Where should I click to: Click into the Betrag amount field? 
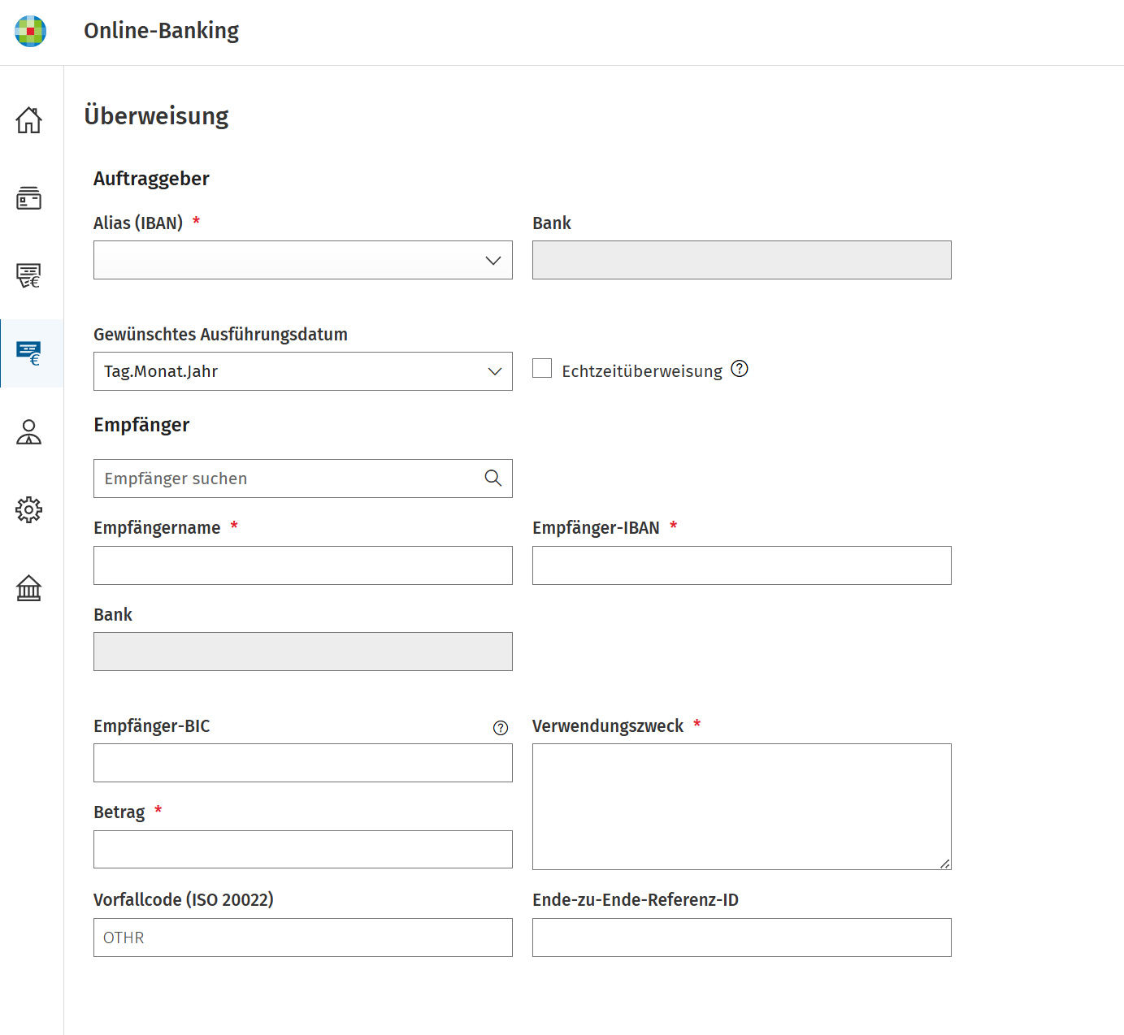(x=303, y=849)
